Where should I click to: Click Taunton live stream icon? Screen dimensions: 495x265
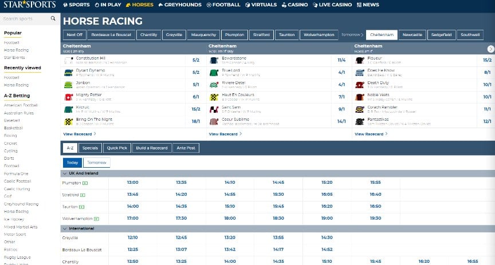pos(81,207)
